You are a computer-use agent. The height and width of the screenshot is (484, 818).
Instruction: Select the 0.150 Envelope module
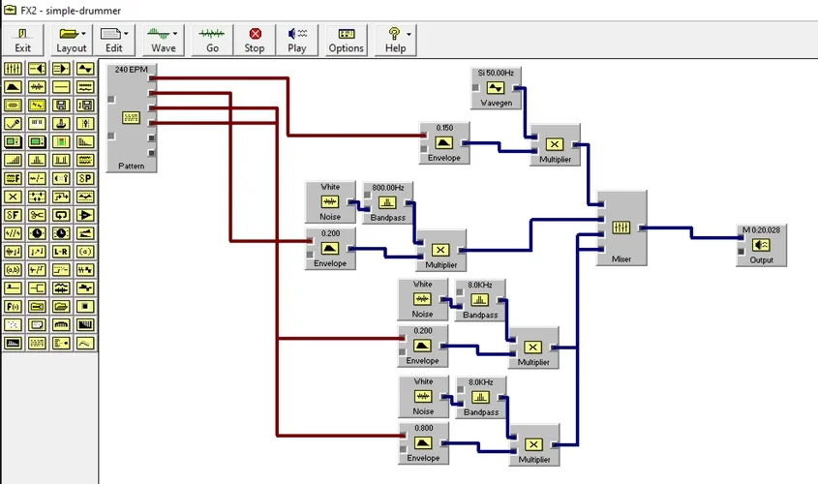[444, 143]
